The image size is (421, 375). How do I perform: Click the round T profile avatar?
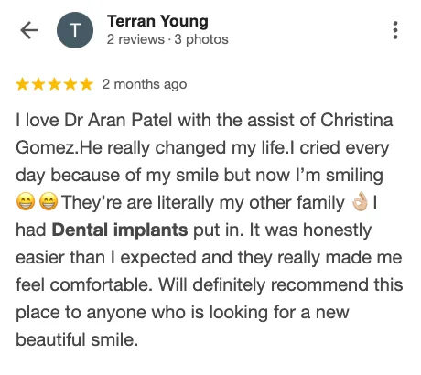pyautogui.click(x=75, y=30)
